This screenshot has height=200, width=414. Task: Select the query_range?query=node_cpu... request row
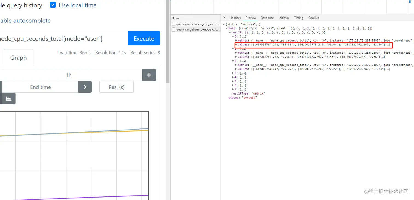196,30
